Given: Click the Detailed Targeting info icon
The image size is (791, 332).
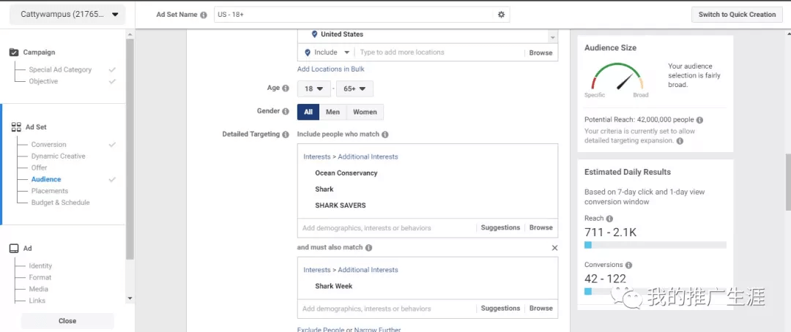Looking at the screenshot, I should pyautogui.click(x=286, y=135).
